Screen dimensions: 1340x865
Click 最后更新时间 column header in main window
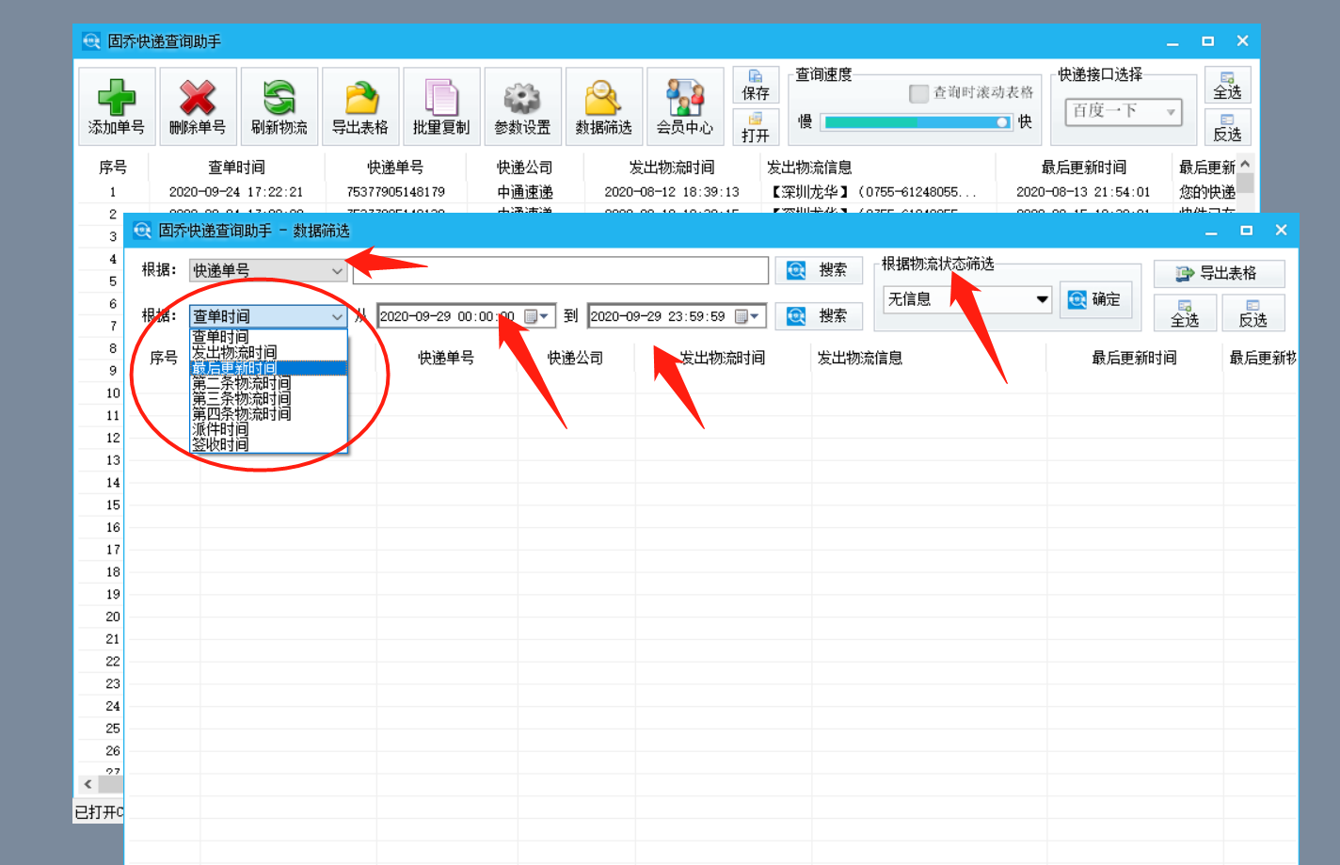coord(1084,168)
